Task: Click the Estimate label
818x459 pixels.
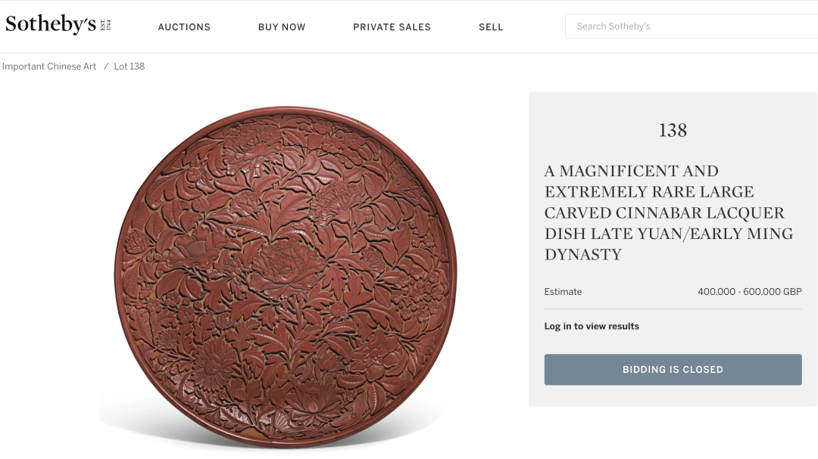Action: pyautogui.click(x=563, y=292)
